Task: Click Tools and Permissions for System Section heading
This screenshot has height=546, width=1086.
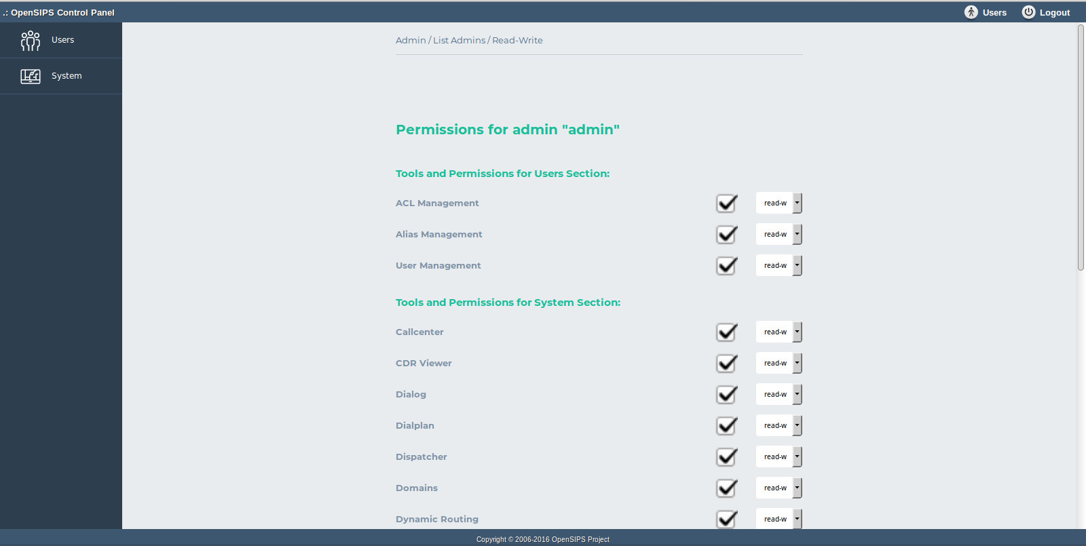Action: click(x=508, y=303)
